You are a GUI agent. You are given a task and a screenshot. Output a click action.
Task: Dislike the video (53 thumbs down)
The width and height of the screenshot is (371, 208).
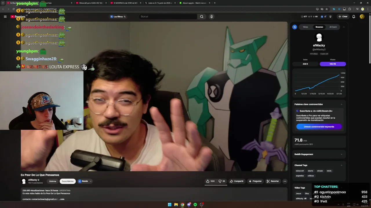tap(222, 181)
